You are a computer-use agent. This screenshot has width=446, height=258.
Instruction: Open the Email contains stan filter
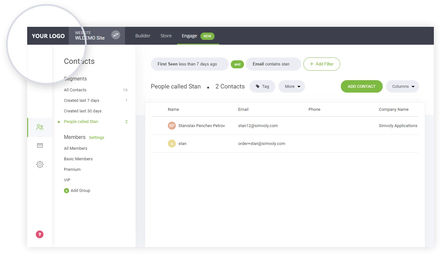tap(273, 64)
